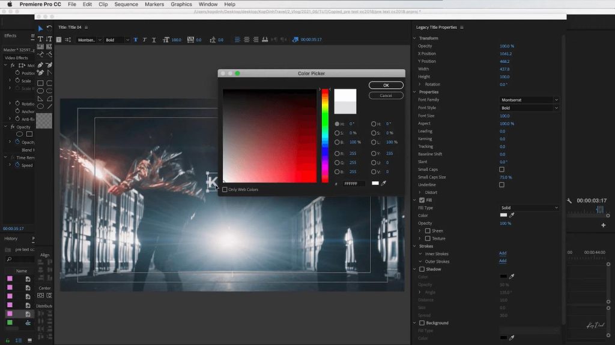Click Add next to Outer Strokes
The width and height of the screenshot is (615, 345).
pos(502,261)
